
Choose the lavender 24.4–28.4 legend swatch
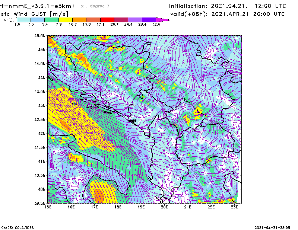[x=135, y=20]
